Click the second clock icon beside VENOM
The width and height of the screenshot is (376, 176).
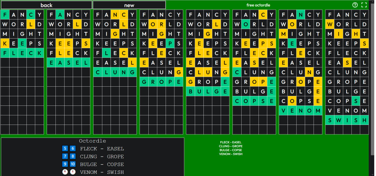(x=73, y=172)
